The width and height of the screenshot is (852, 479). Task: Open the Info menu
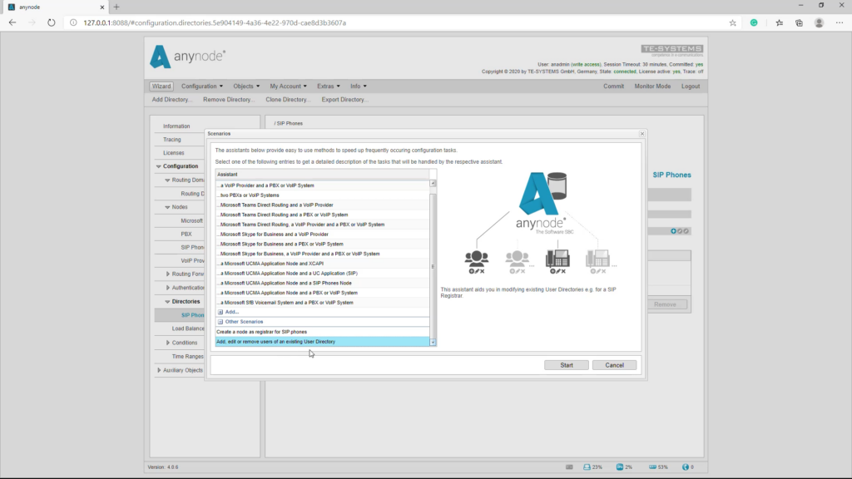(x=358, y=86)
